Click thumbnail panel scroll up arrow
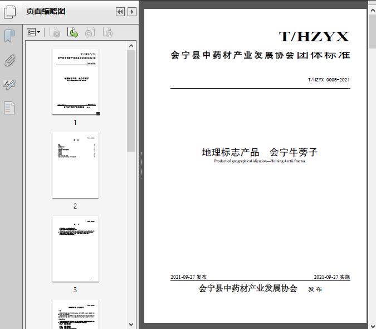The width and height of the screenshot is (376, 329). point(131,46)
